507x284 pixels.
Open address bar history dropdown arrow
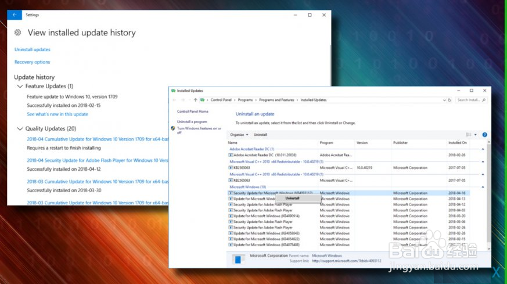[444, 100]
